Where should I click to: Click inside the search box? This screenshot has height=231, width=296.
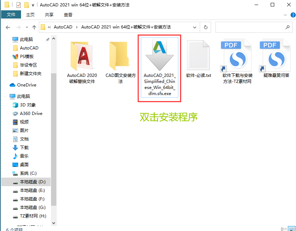[x=254, y=27]
